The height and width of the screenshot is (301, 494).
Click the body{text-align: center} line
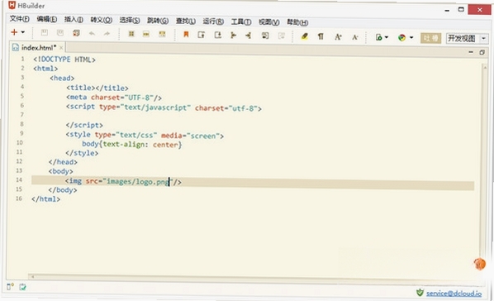[132, 145]
